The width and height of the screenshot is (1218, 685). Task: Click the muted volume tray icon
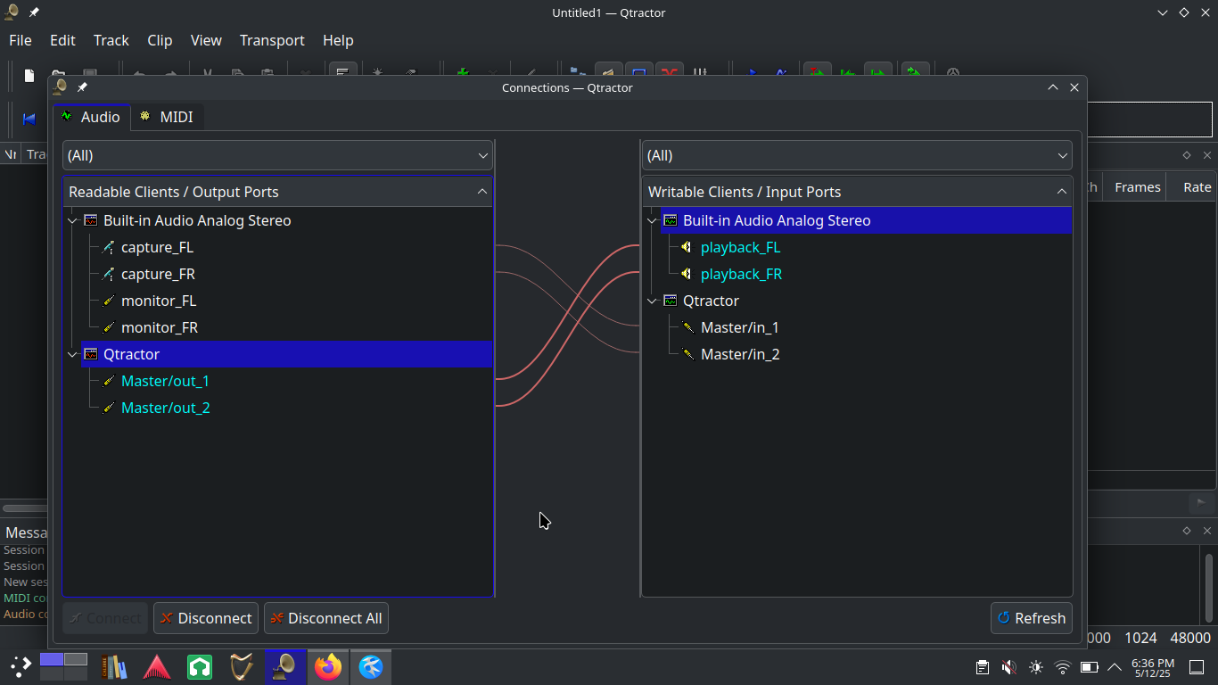[x=1008, y=667]
